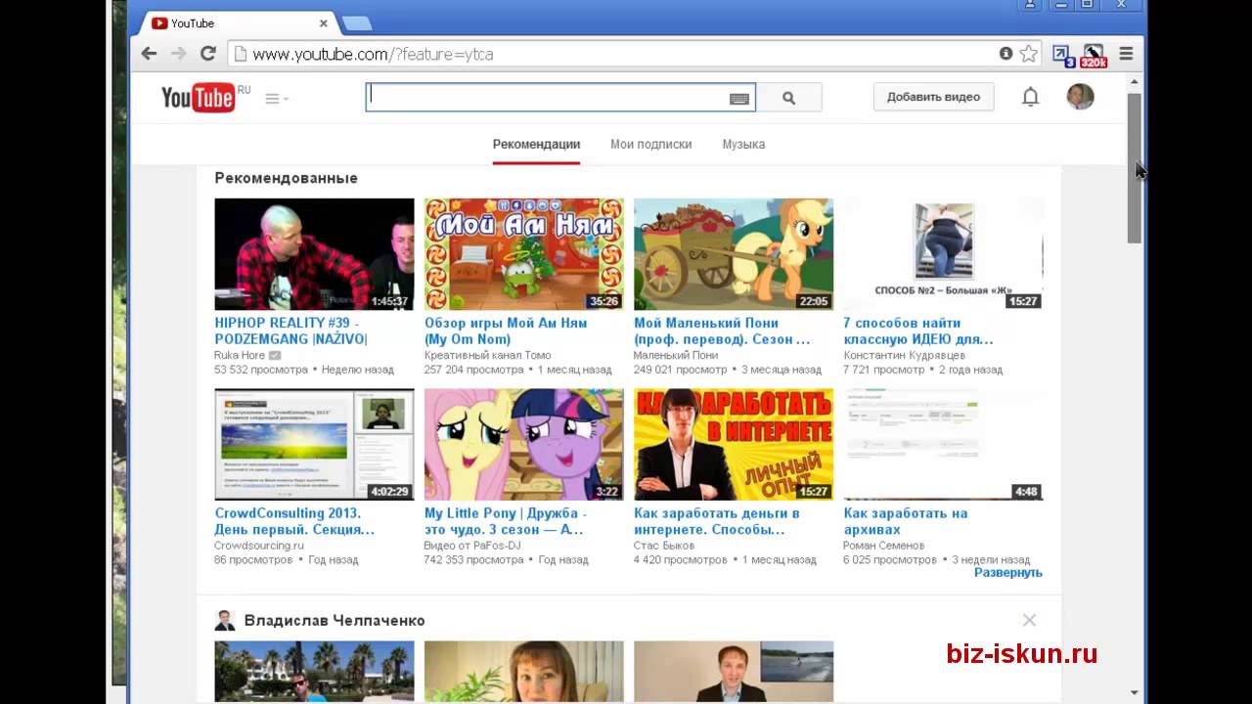Open Стас Быков channel link
Viewport: 1252px width, 704px height.
[664, 546]
